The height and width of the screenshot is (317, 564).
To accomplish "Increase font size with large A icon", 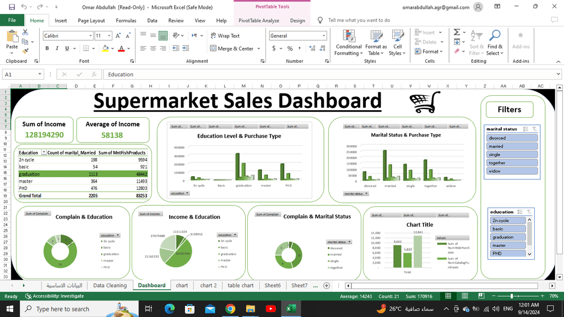I will pyautogui.click(x=118, y=36).
